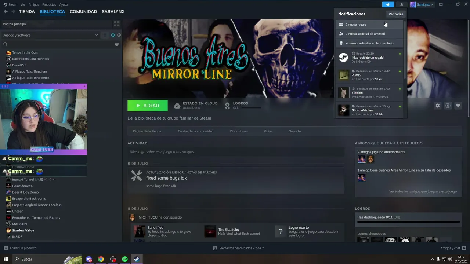The image size is (470, 264).
Task: Click the Steam logo menu icon
Action: point(5,4)
